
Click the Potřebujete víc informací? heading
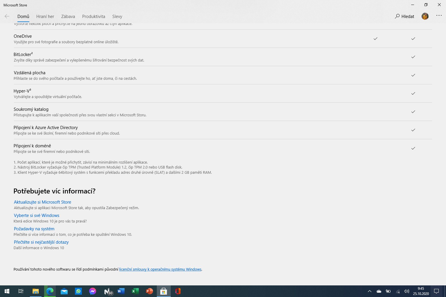click(55, 191)
